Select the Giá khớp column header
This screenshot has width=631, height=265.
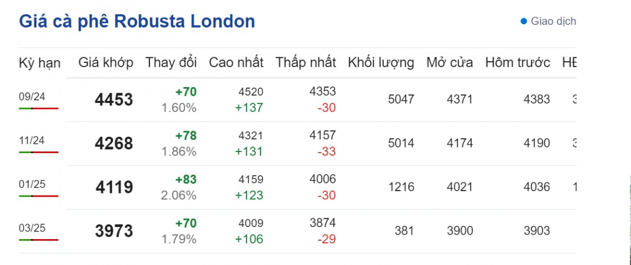click(x=106, y=63)
